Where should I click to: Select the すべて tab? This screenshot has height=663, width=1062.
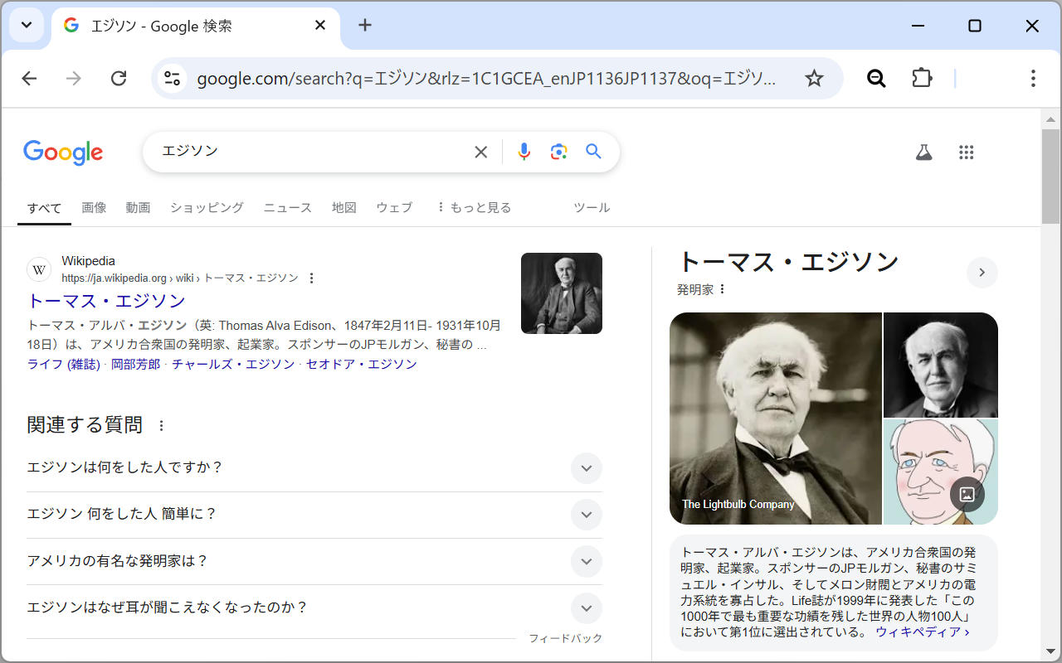coord(44,208)
